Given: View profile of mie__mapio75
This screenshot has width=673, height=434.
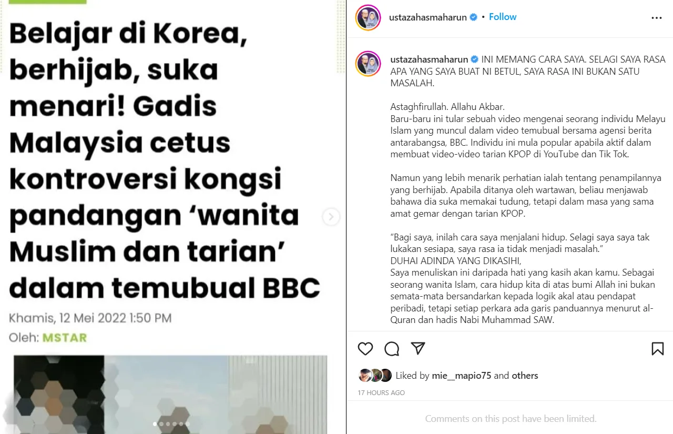Looking at the screenshot, I should [x=462, y=376].
